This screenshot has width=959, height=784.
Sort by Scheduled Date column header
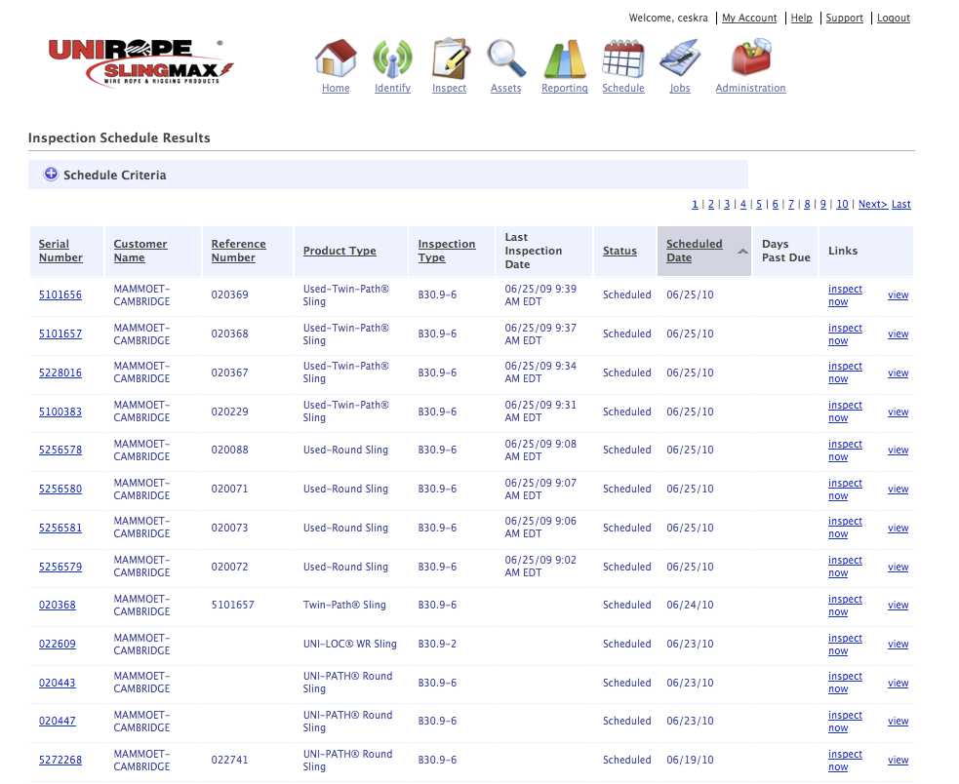tap(694, 251)
